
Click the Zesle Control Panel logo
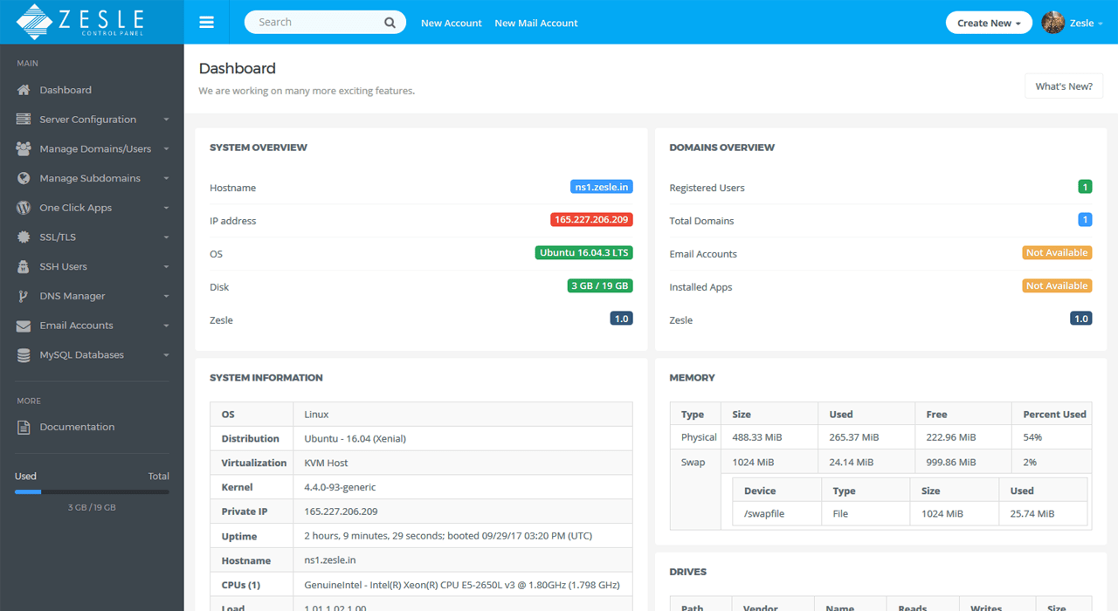point(79,22)
